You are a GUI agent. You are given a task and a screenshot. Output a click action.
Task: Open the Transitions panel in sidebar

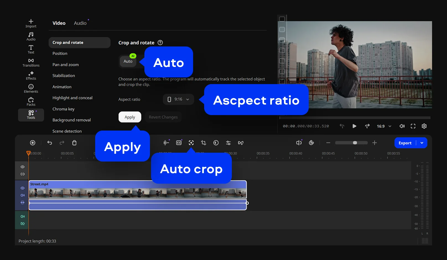31,63
